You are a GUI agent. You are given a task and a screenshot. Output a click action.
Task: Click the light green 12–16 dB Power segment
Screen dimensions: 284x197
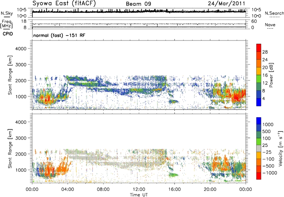tap(259, 79)
